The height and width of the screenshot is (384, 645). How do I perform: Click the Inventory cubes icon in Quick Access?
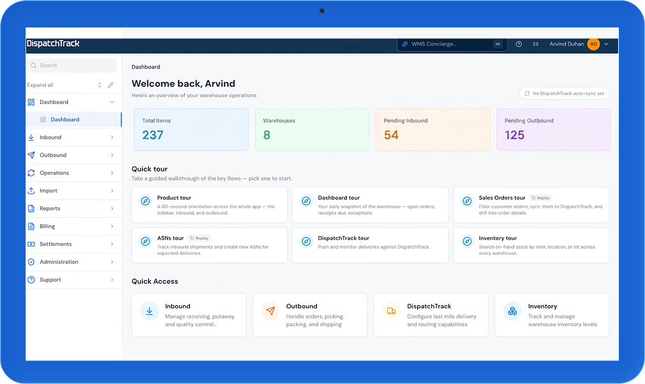pos(512,311)
